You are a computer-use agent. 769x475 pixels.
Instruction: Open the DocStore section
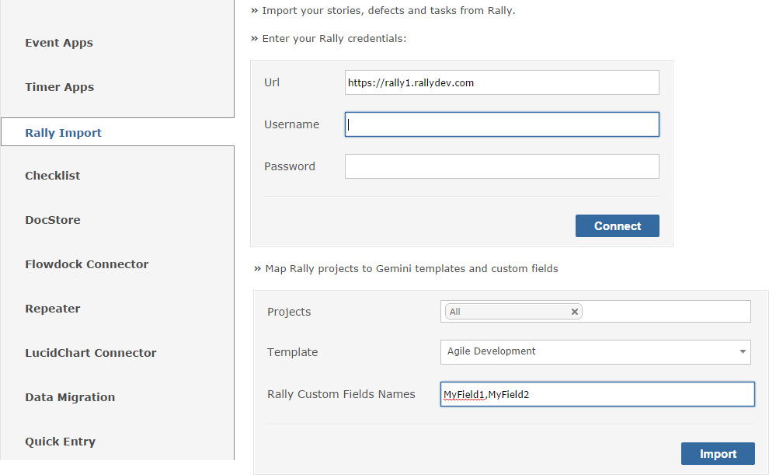(53, 220)
